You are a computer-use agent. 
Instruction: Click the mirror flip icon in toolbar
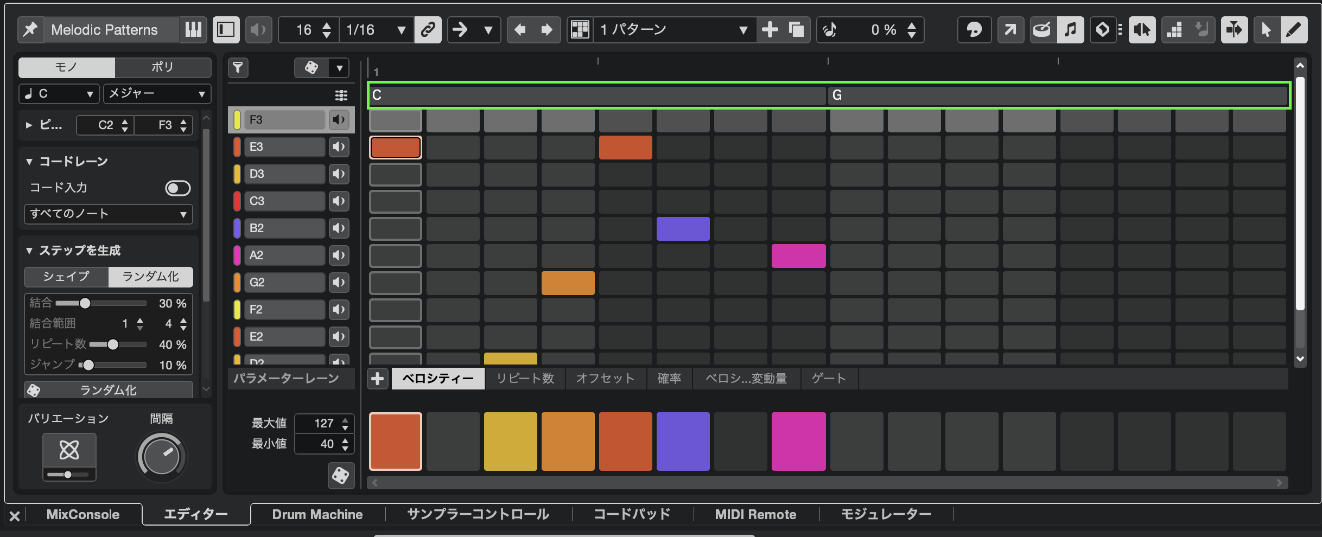1142,29
